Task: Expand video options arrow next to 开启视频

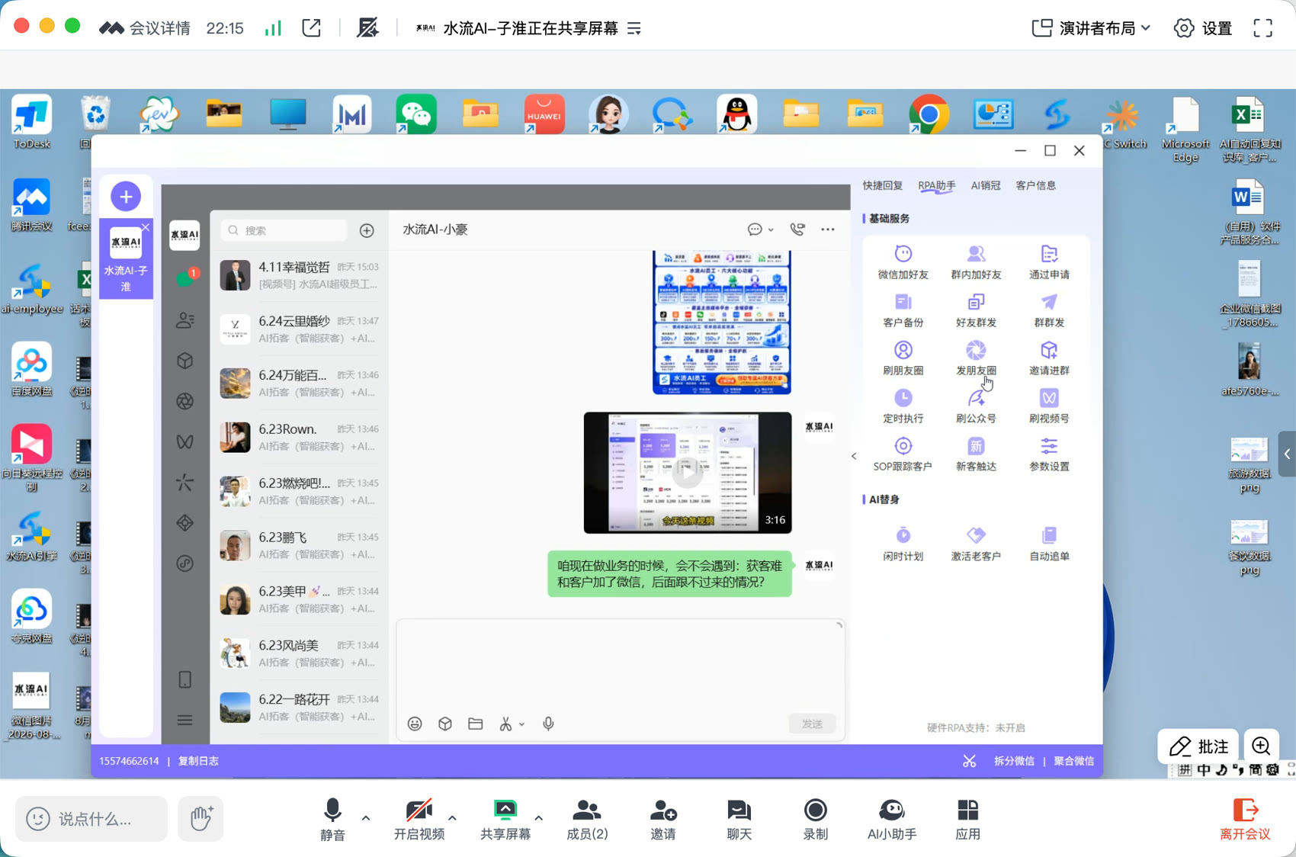Action: pyautogui.click(x=453, y=818)
